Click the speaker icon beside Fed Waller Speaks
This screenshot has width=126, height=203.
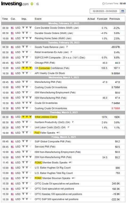[x=58, y=132]
